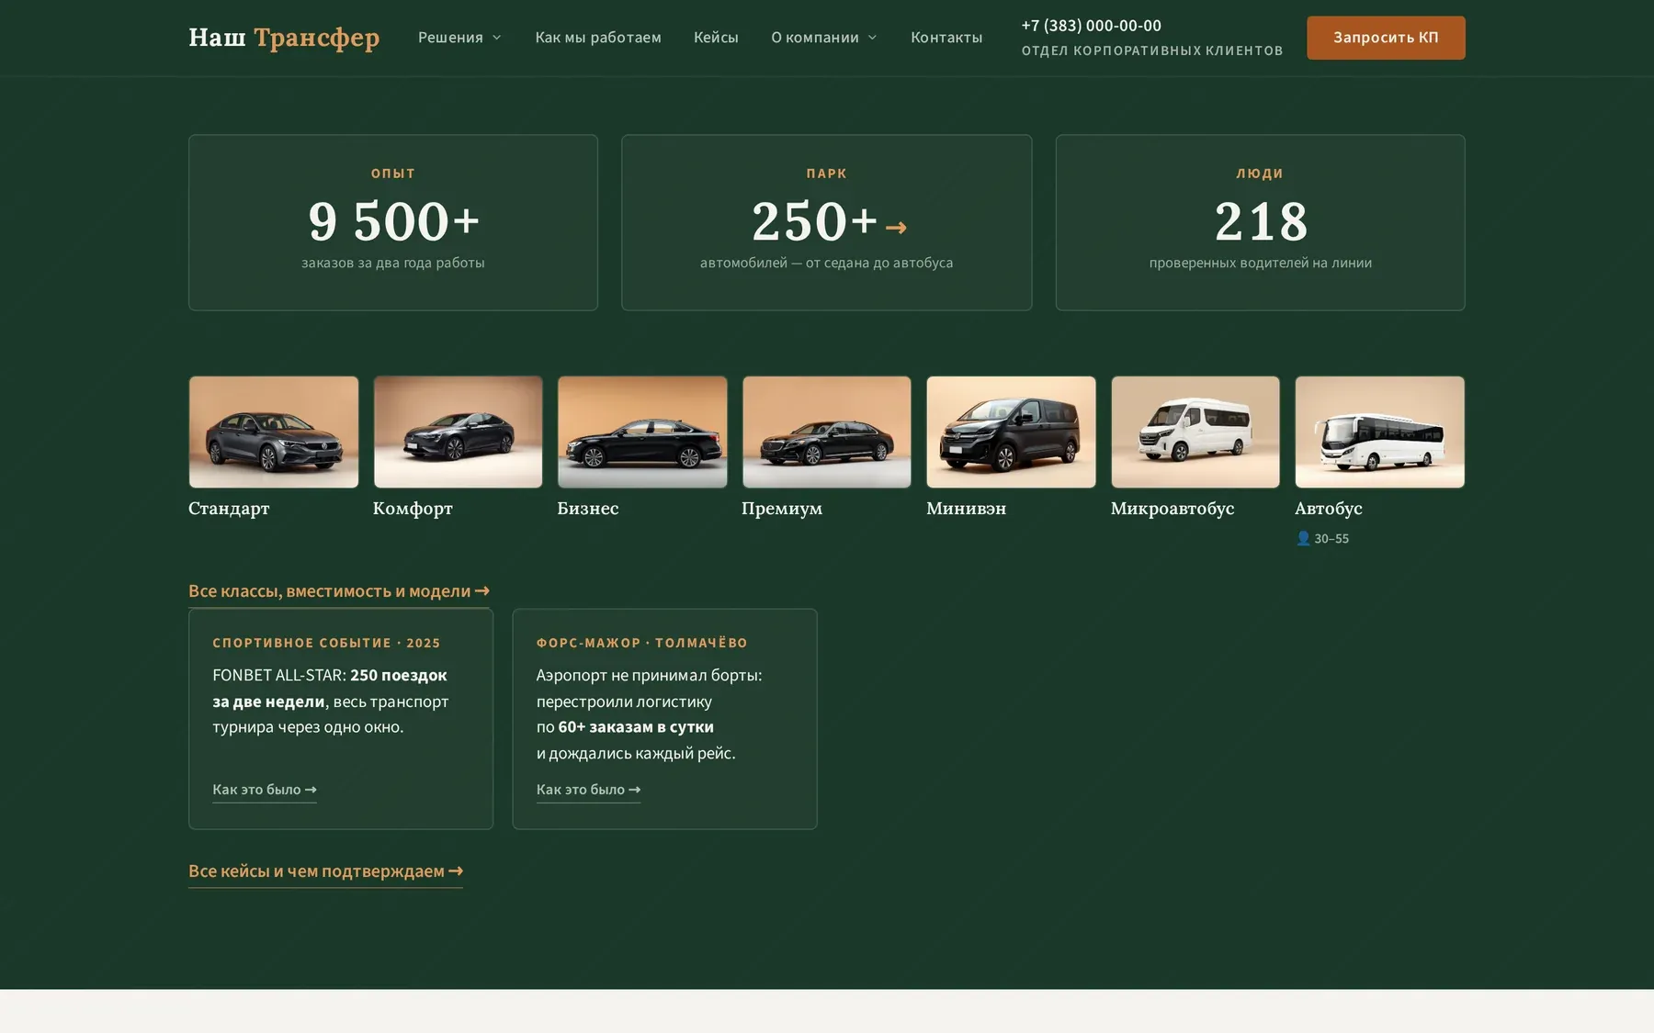Viewport: 1654px width, 1033px height.
Task: Click the Форс-мажор · Толмачёво heading
Action: pos(642,643)
